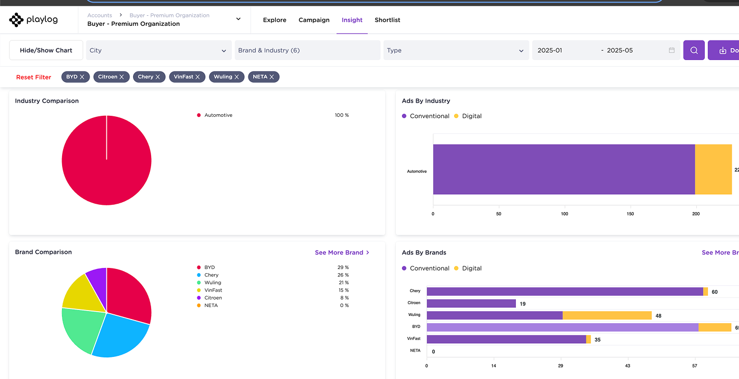Click the Reset Filter link
Screen dimensions: 739x379
pyautogui.click(x=34, y=77)
